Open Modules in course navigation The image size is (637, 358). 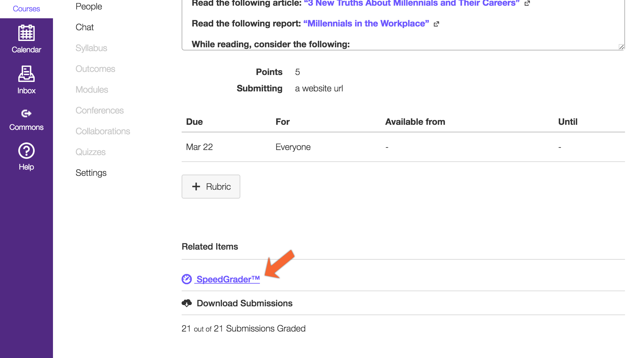pos(92,89)
